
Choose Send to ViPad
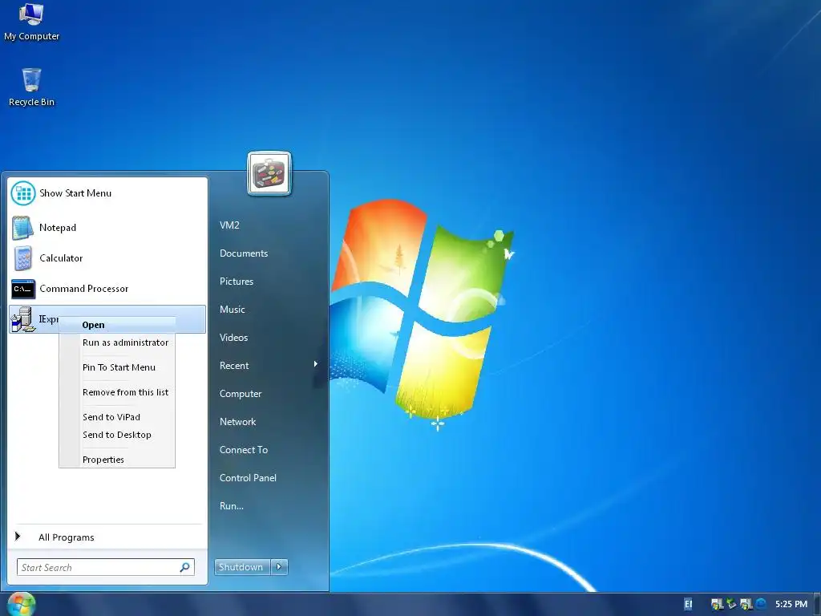click(117, 417)
